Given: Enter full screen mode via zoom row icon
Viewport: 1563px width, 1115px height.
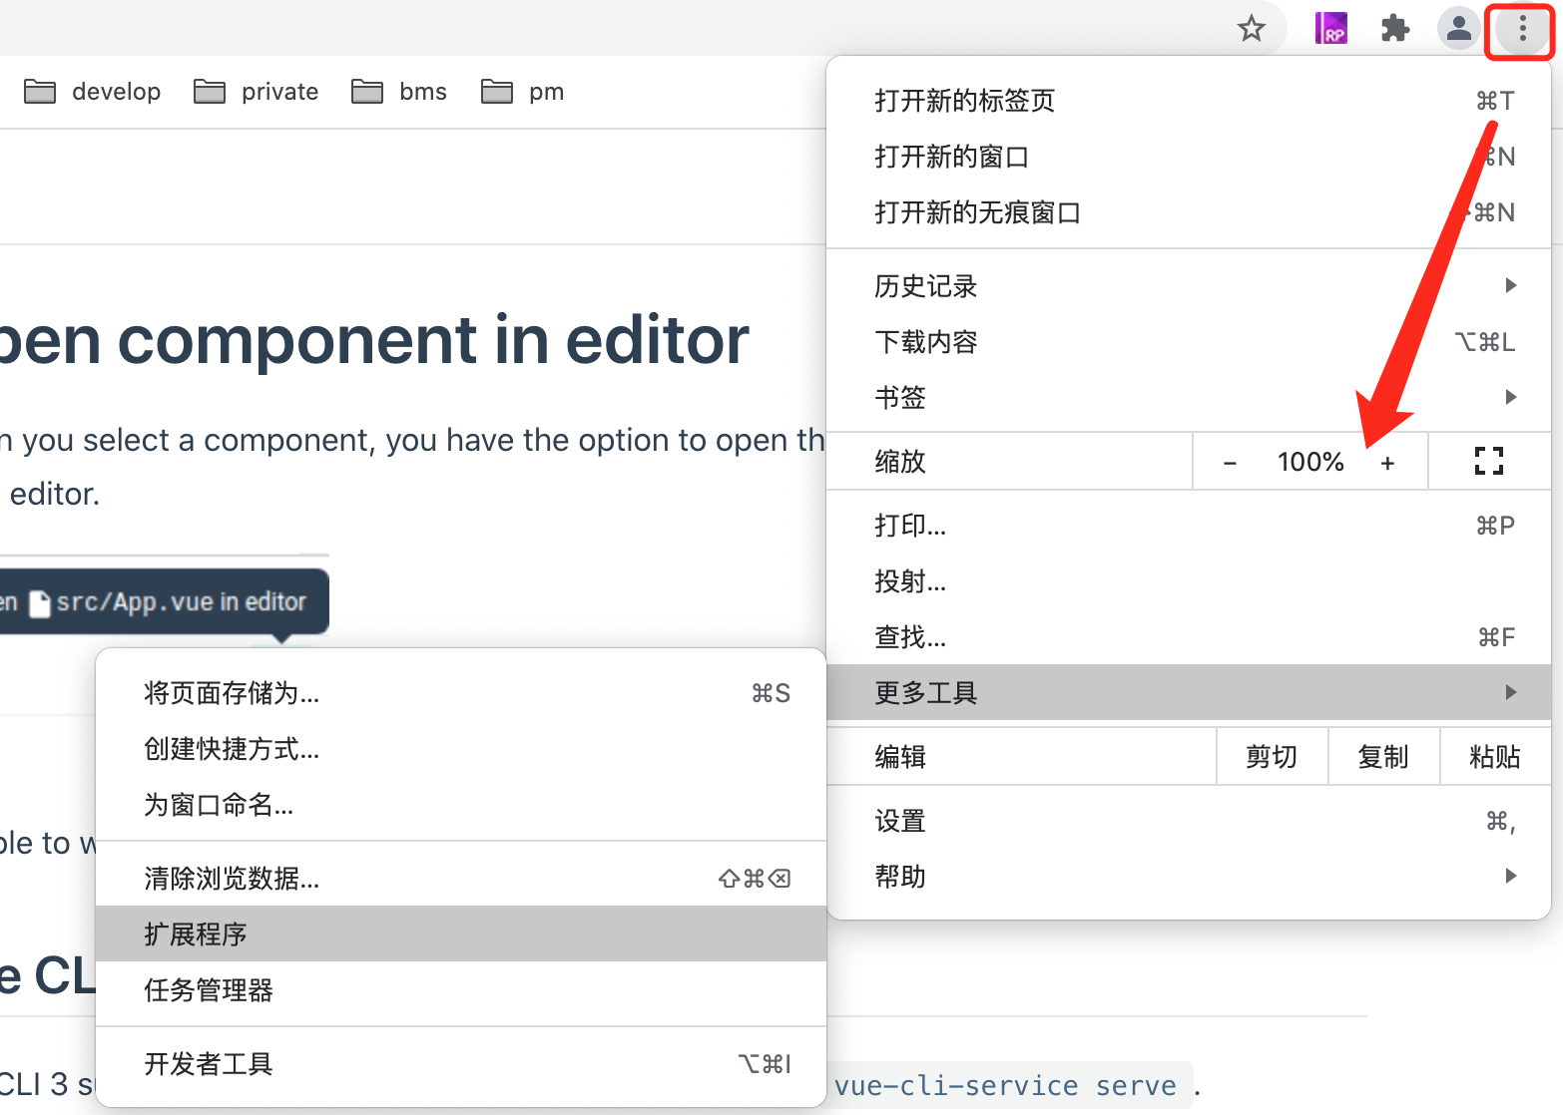Looking at the screenshot, I should (1489, 461).
